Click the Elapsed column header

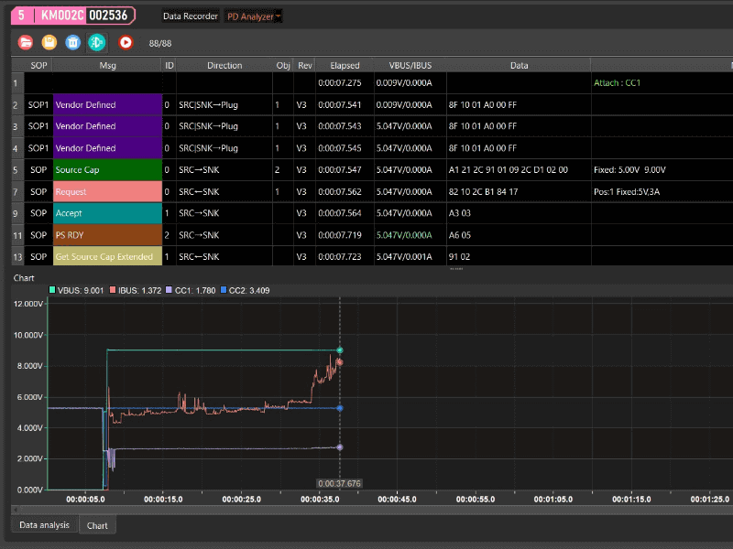point(345,65)
